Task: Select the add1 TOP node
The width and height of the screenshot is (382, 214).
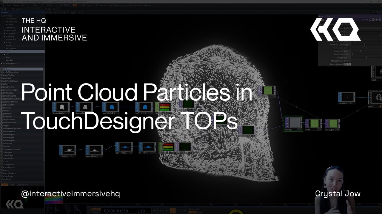Action: [x=313, y=125]
